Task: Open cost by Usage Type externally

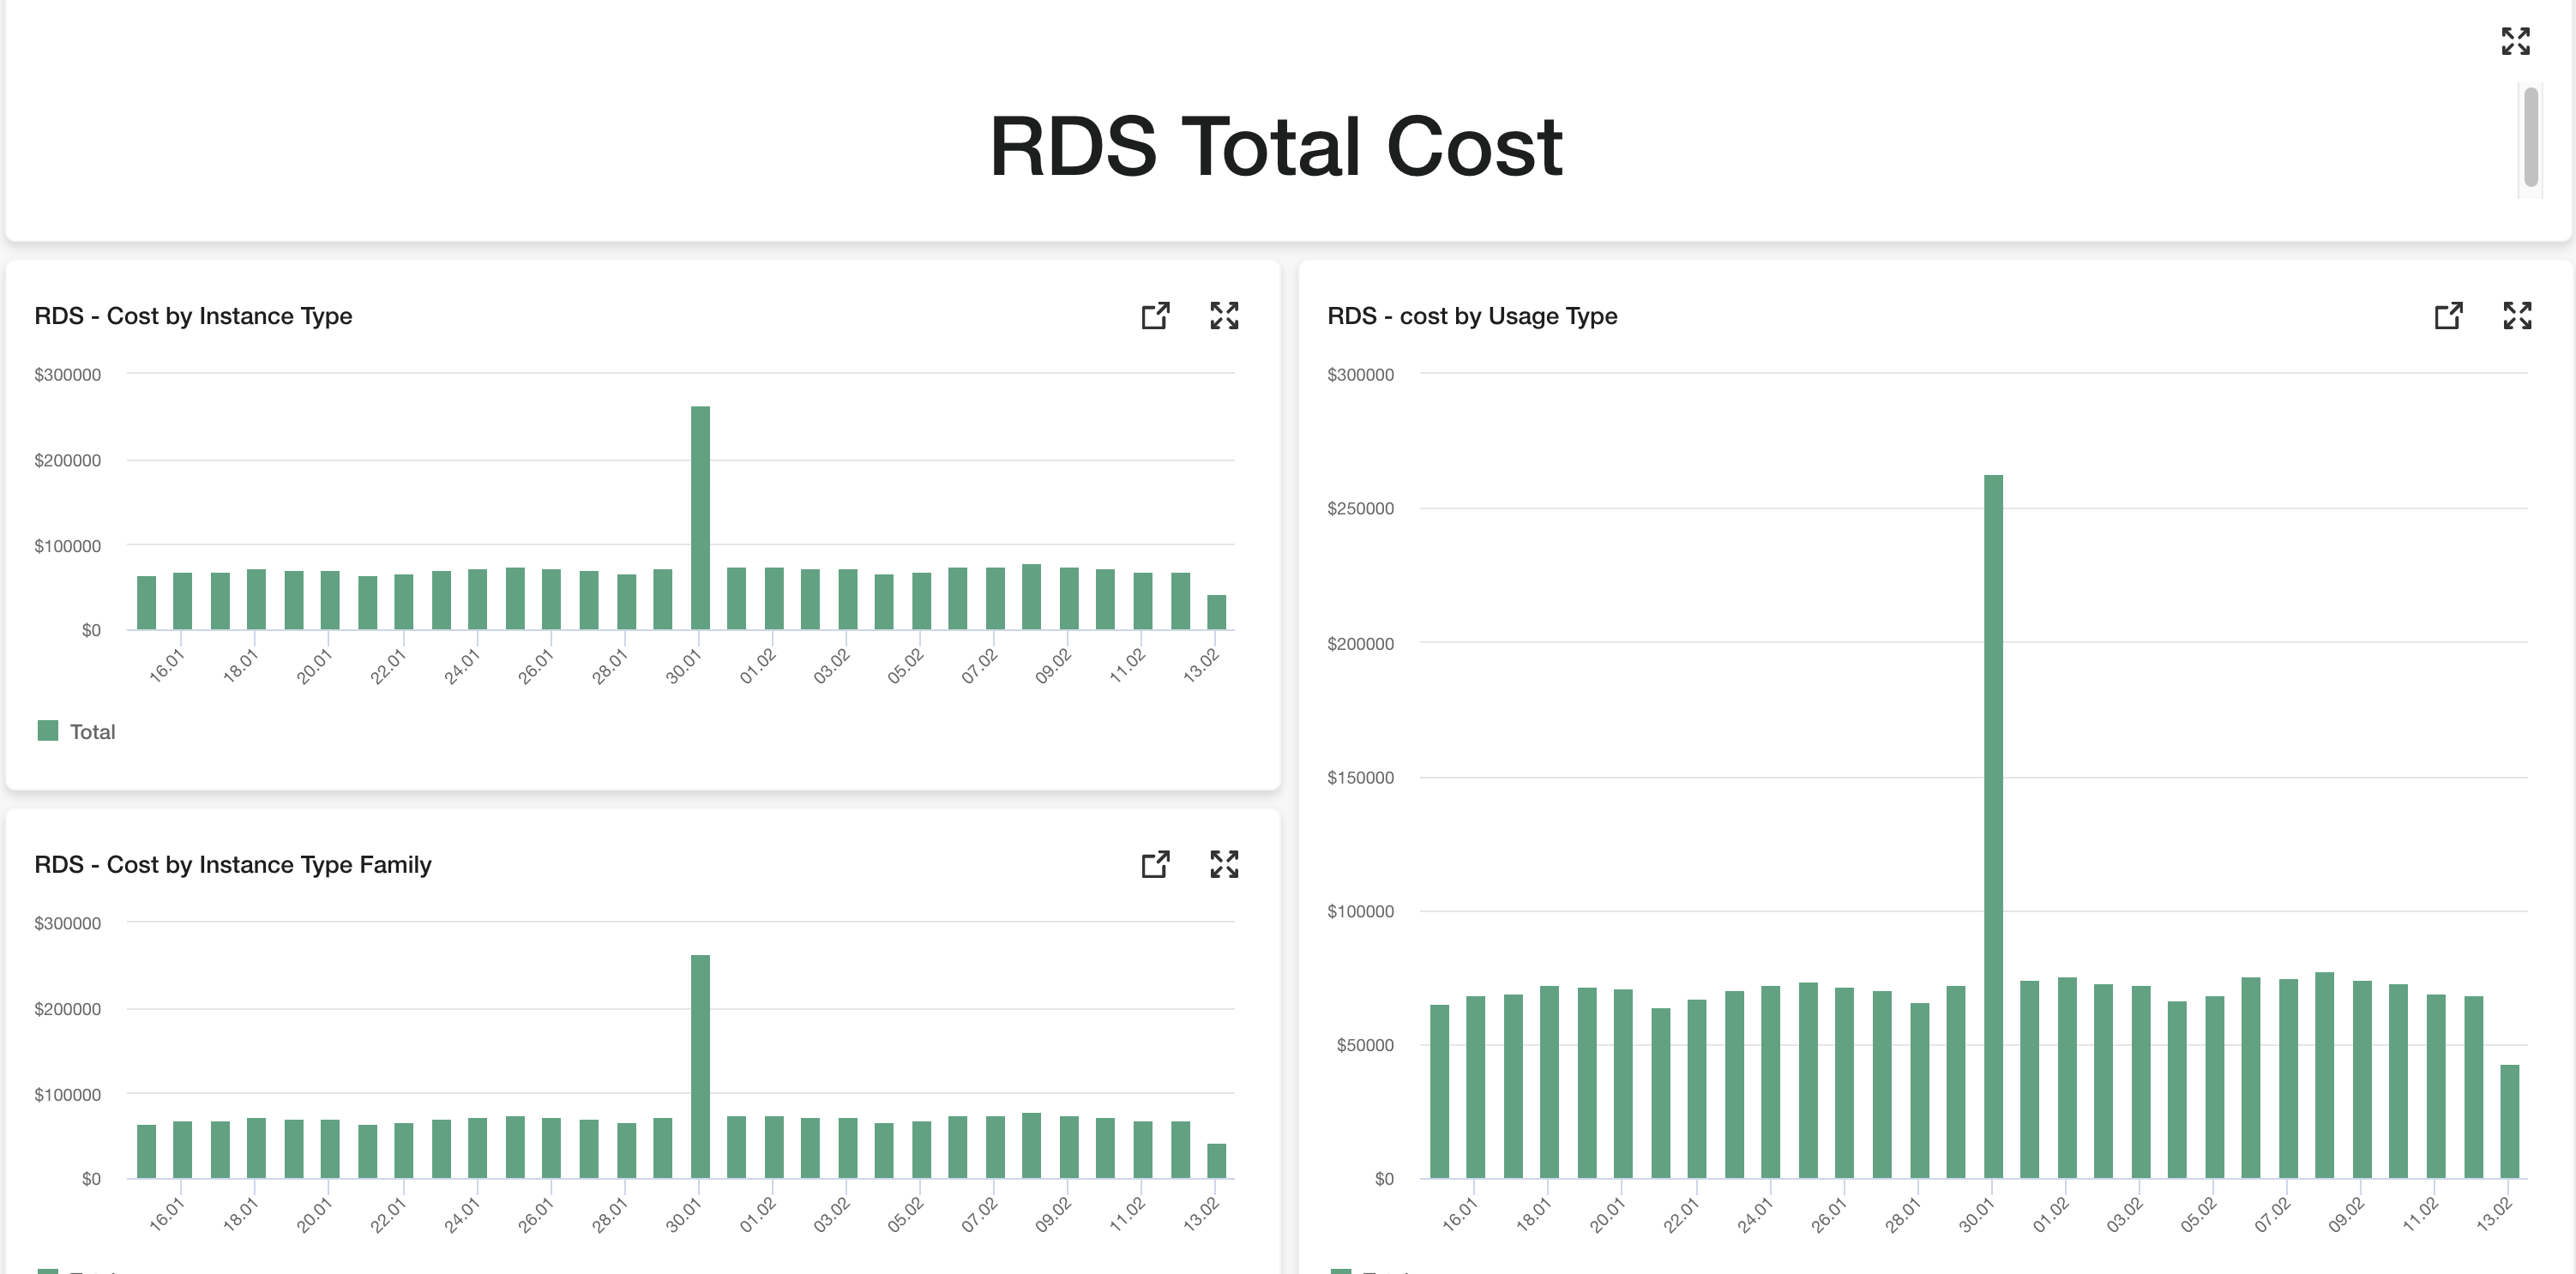Action: (x=2448, y=316)
